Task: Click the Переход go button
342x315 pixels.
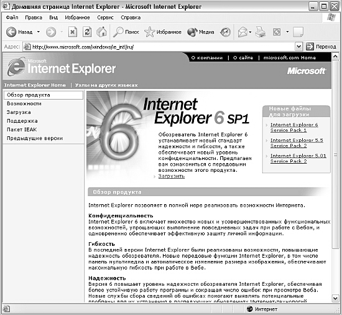Action: point(321,47)
